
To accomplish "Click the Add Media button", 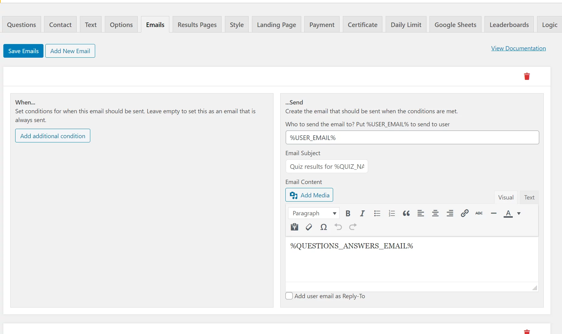I will [x=309, y=195].
